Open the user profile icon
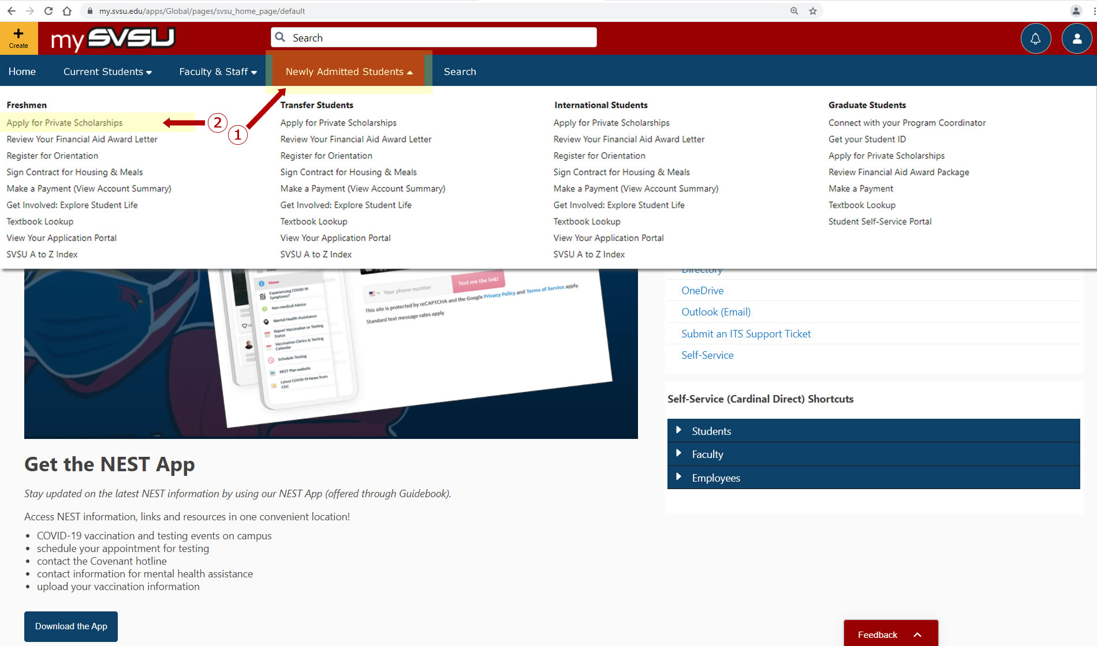This screenshot has height=646, width=1097. tap(1077, 39)
